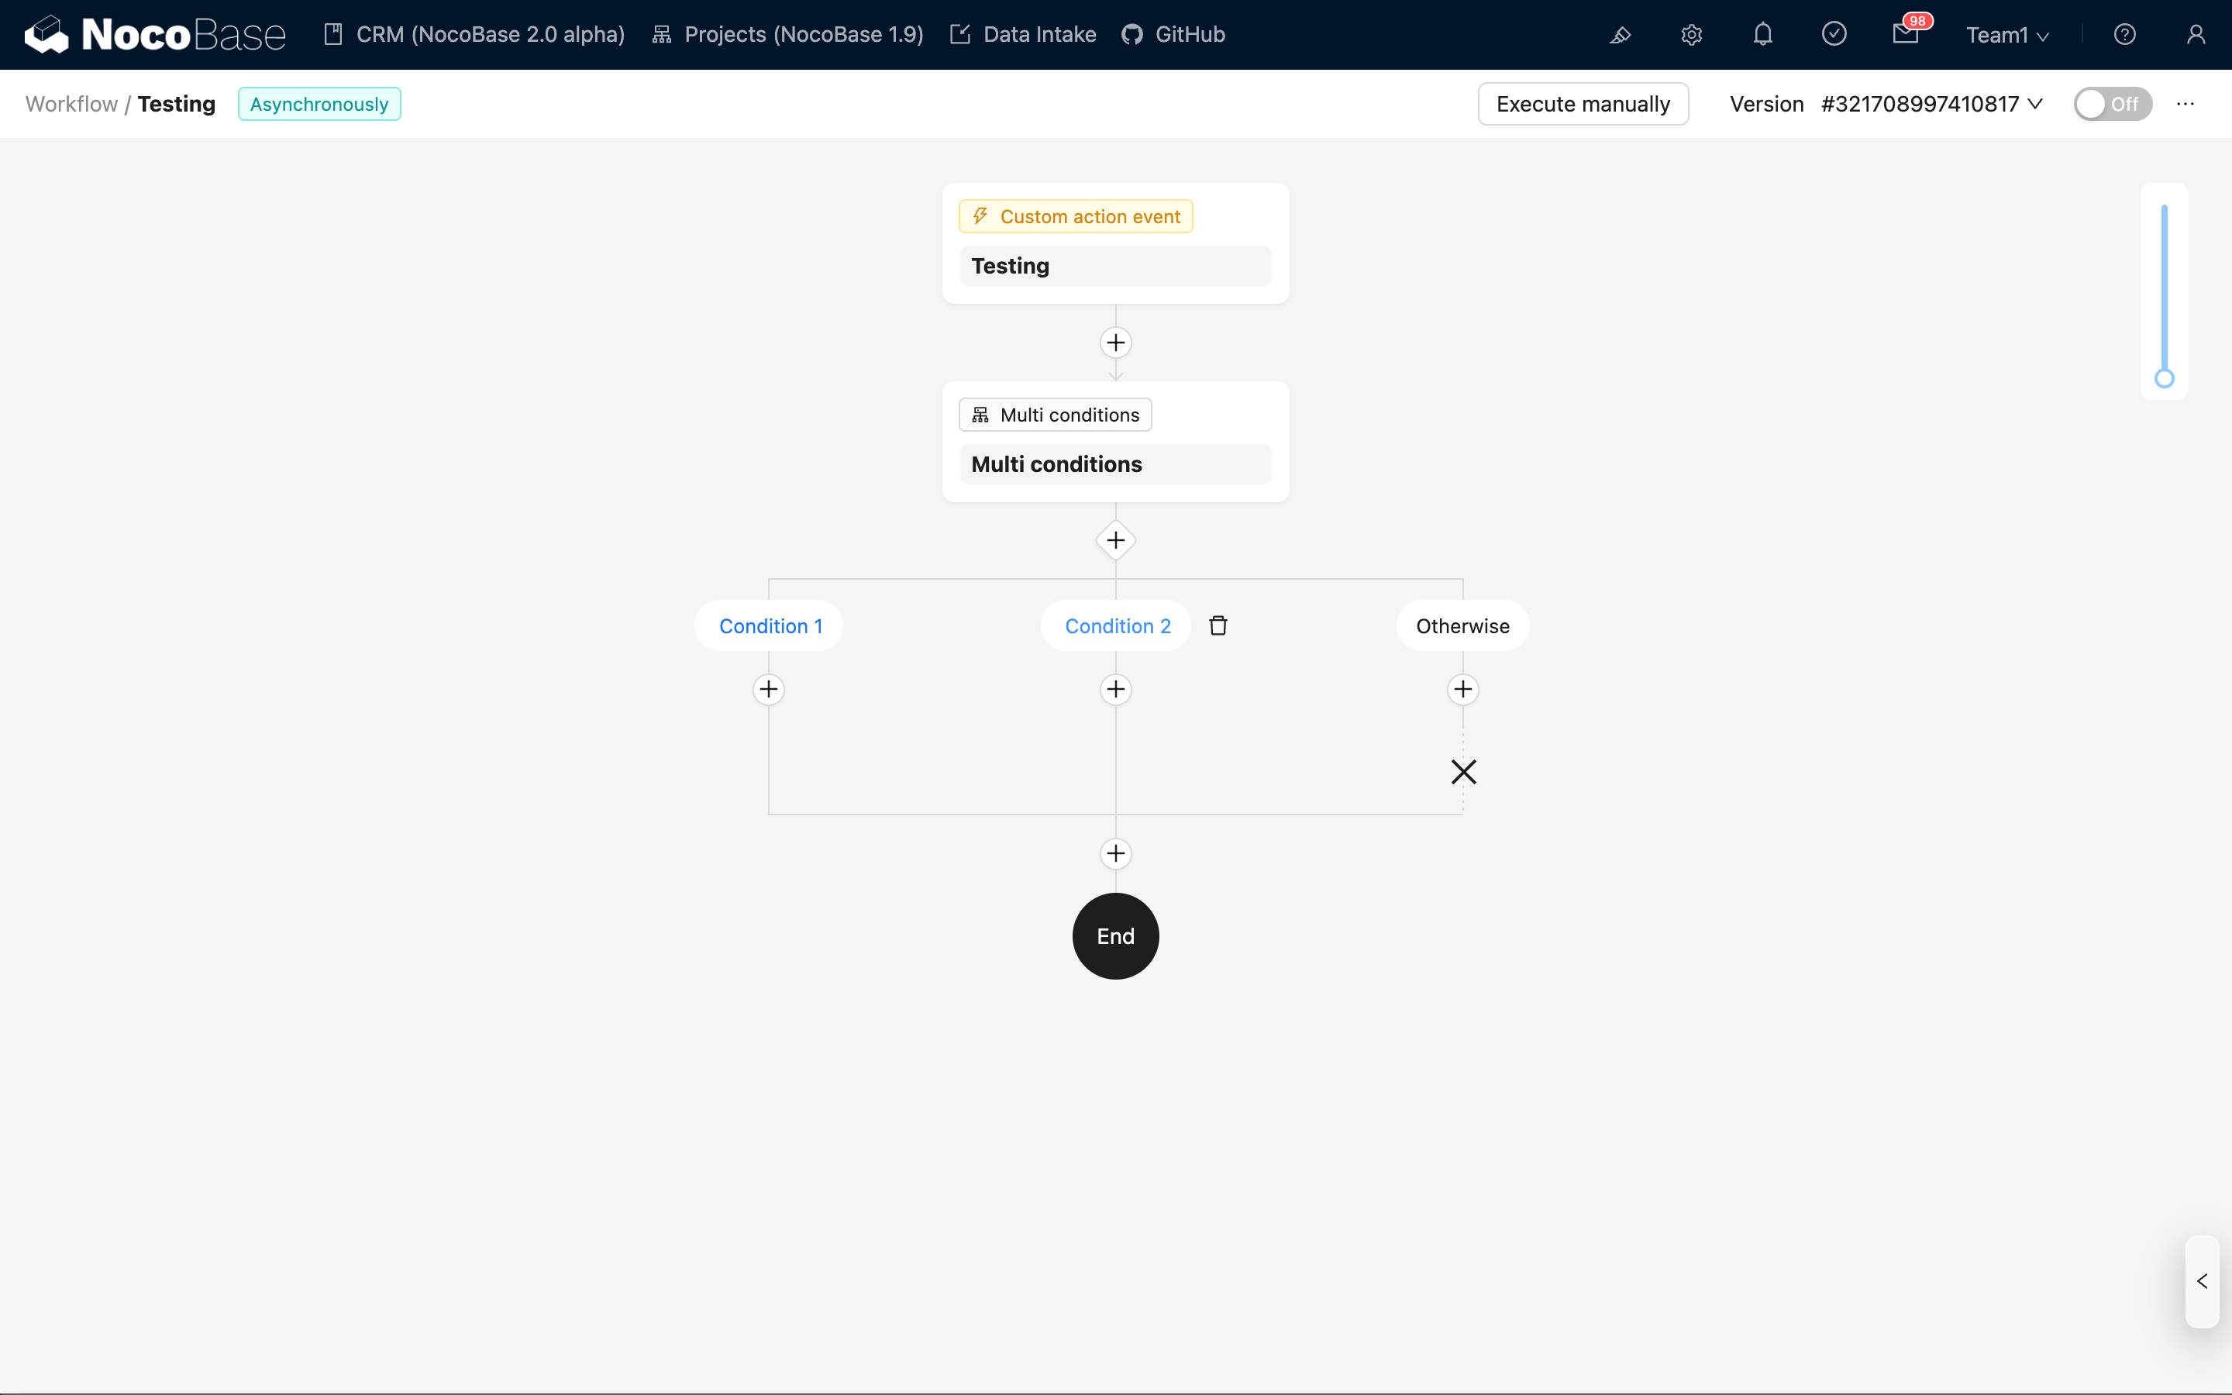Add a node below Custom action event
This screenshot has height=1395, width=2232.
(1115, 343)
